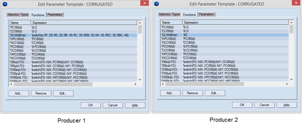Close the Producer 2 Edit Parameter Template dialog
This screenshot has height=125, width=302.
pos(296,4)
